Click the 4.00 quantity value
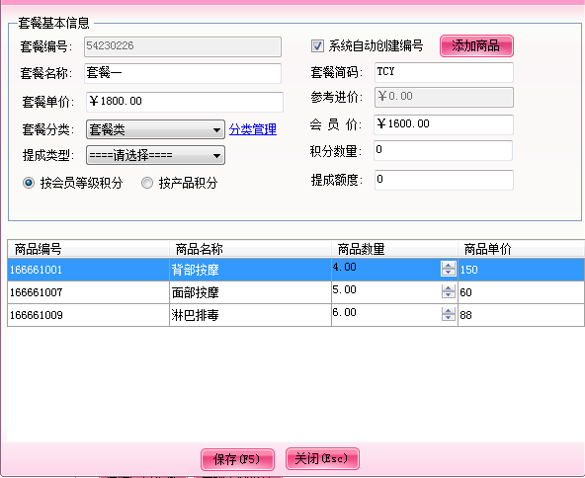 tap(344, 267)
